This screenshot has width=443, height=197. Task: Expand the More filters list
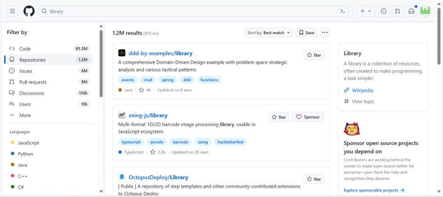(50, 115)
